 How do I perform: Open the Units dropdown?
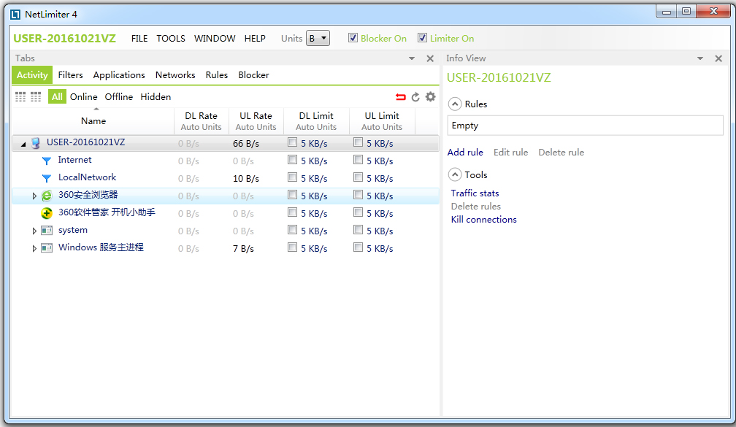(318, 39)
